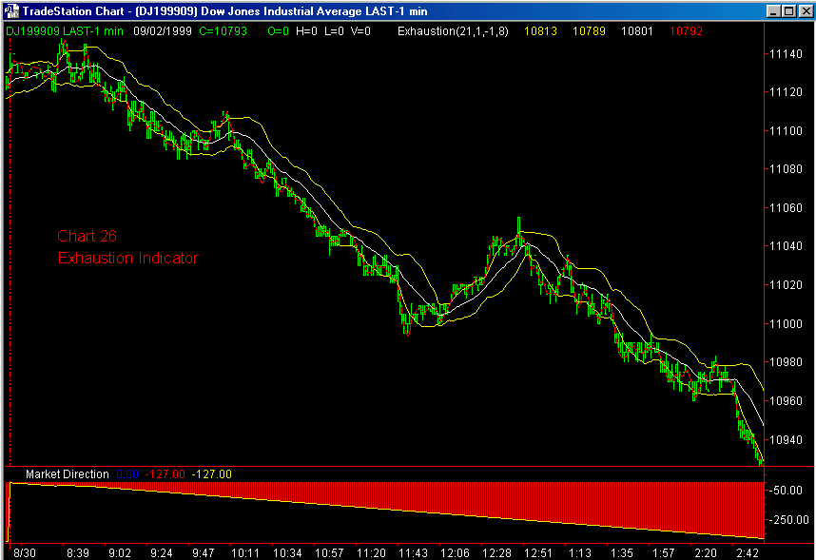Click the 'Exhaustion Indicator' annotation text

128,259
